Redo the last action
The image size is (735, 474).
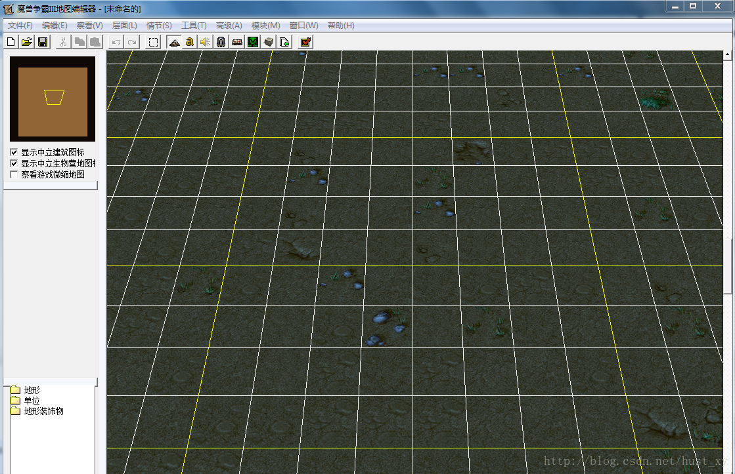132,42
